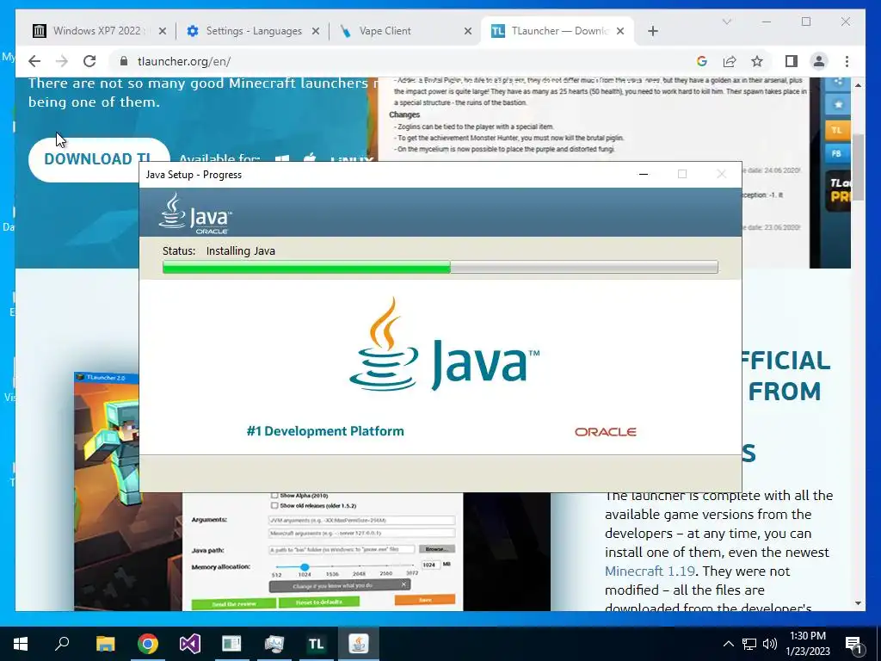Switch to Vape Client tab

tap(404, 31)
